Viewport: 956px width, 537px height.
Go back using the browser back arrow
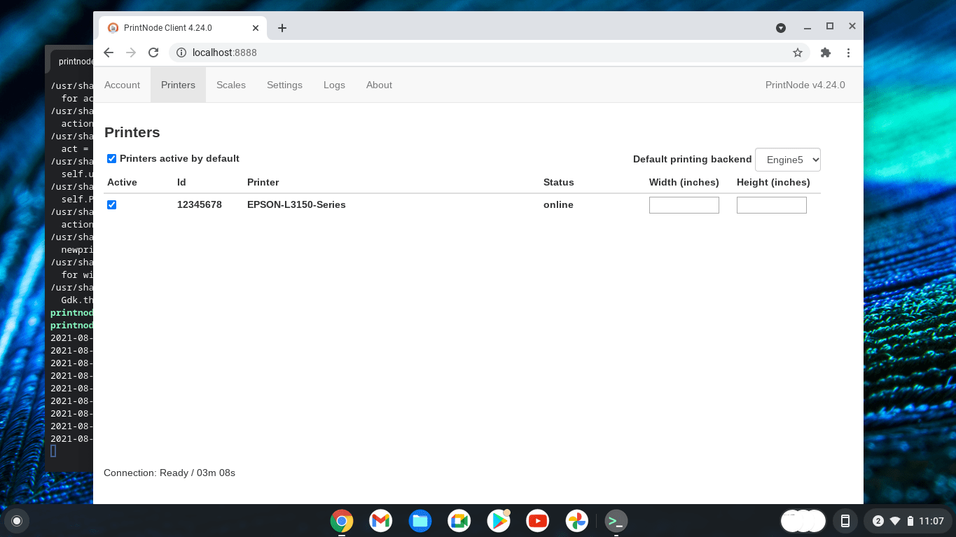point(109,53)
